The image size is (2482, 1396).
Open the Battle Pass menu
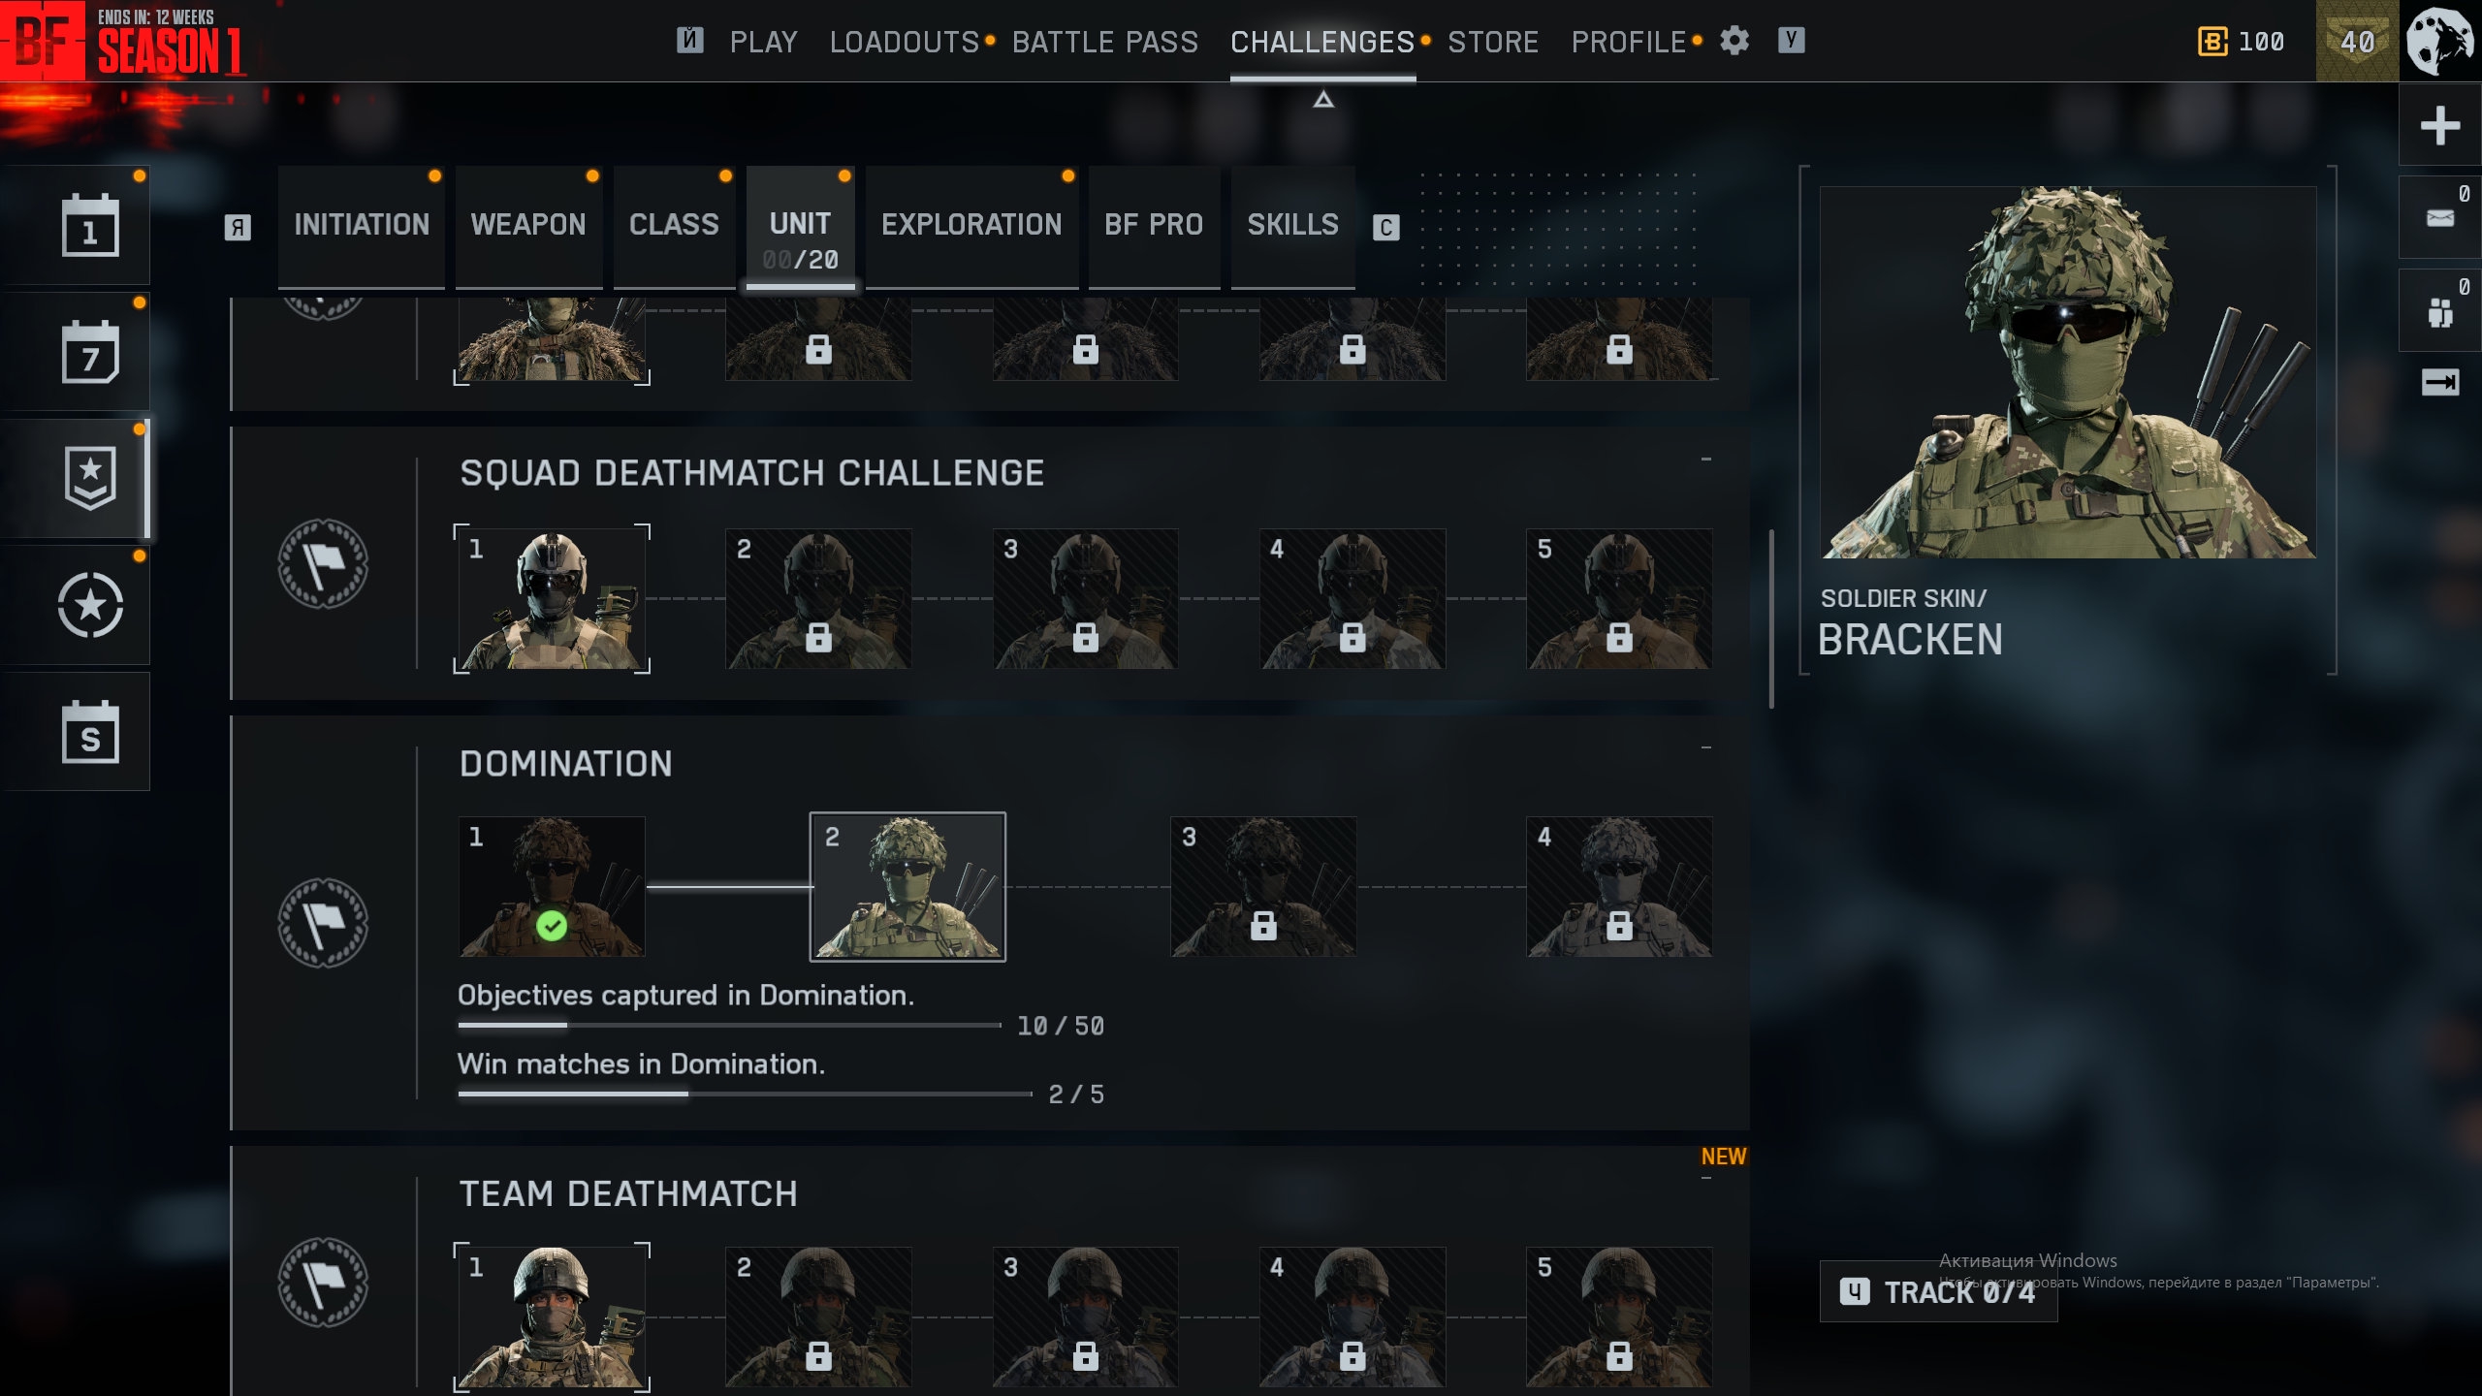tap(1105, 42)
